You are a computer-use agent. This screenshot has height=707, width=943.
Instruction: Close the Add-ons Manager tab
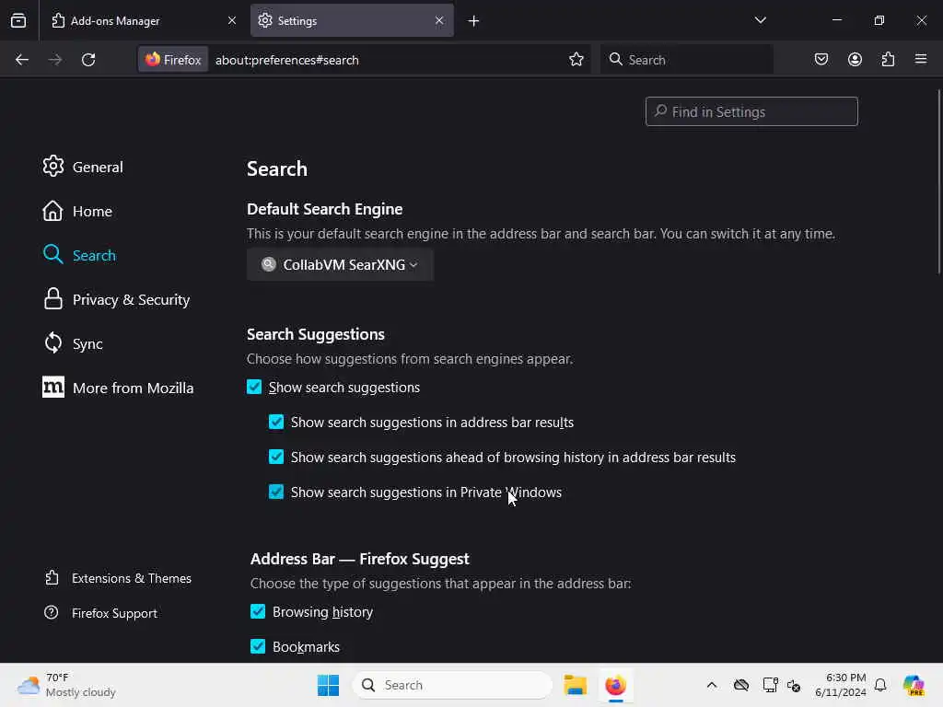pos(232,20)
